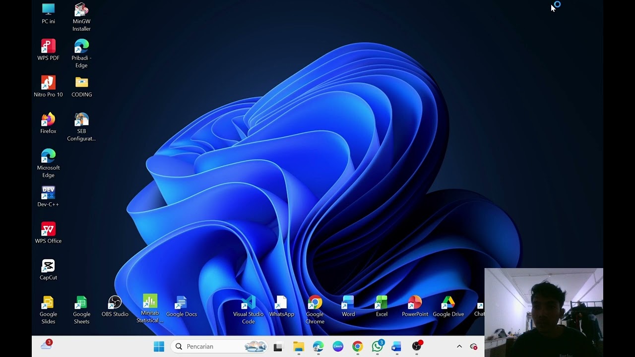Open WPS Office shortcut
This screenshot has height=357, width=635.
tap(48, 234)
